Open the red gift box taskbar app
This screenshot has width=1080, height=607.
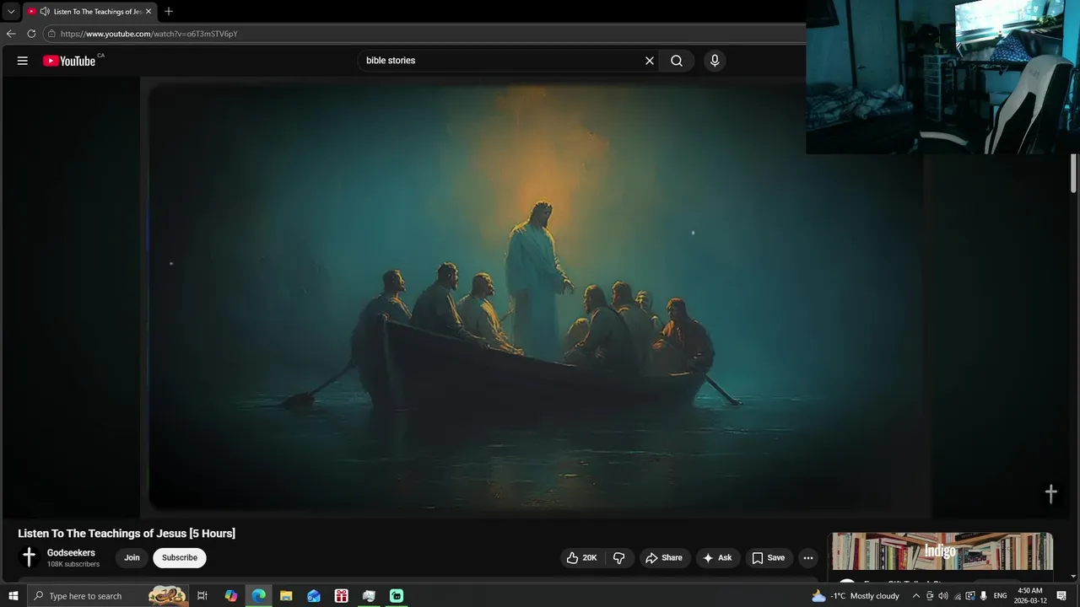tap(341, 596)
